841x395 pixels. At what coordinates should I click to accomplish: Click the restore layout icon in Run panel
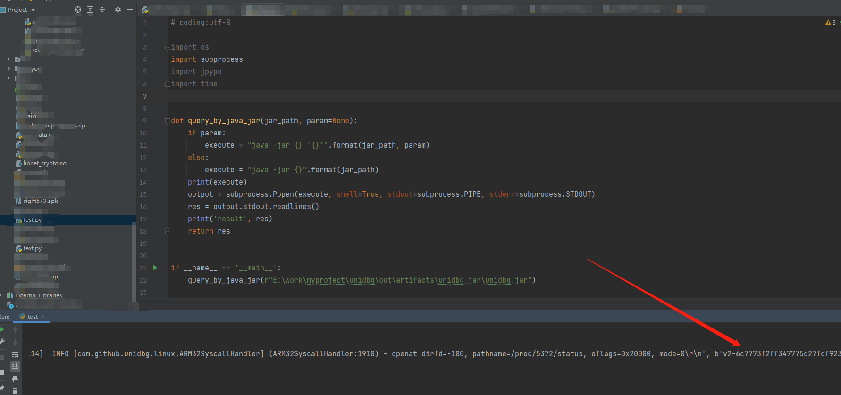point(2,372)
